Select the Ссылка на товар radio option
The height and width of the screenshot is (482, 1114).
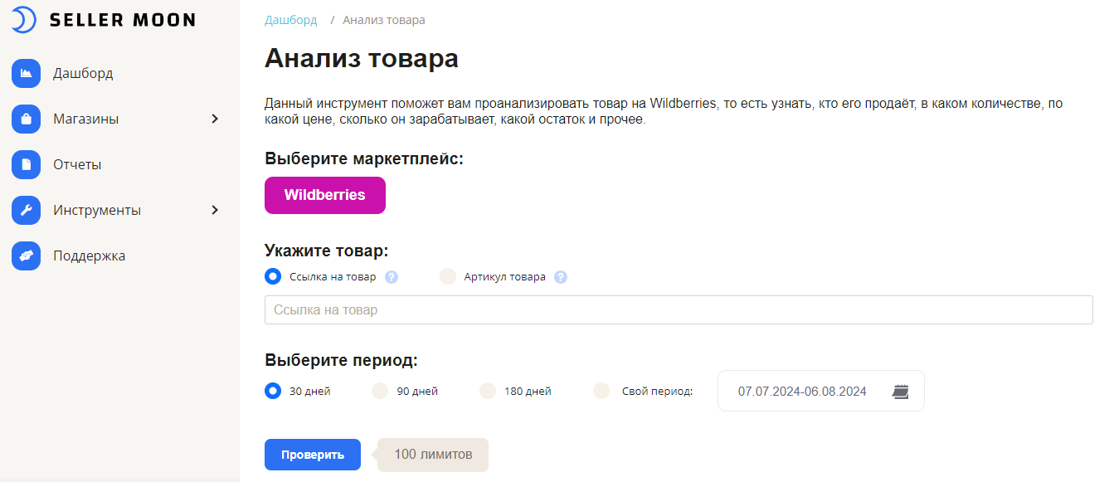coord(273,276)
